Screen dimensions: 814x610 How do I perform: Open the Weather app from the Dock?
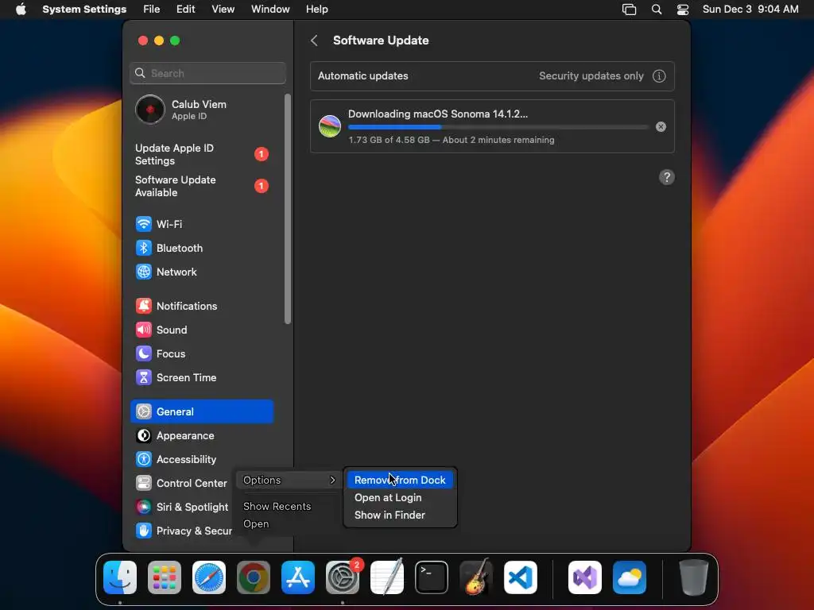coord(630,577)
